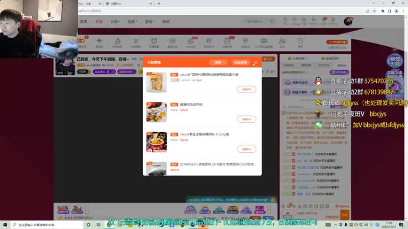The width and height of the screenshot is (408, 229).
Task: Close the 斗鱼购物 shopping popup
Action: pos(256,62)
